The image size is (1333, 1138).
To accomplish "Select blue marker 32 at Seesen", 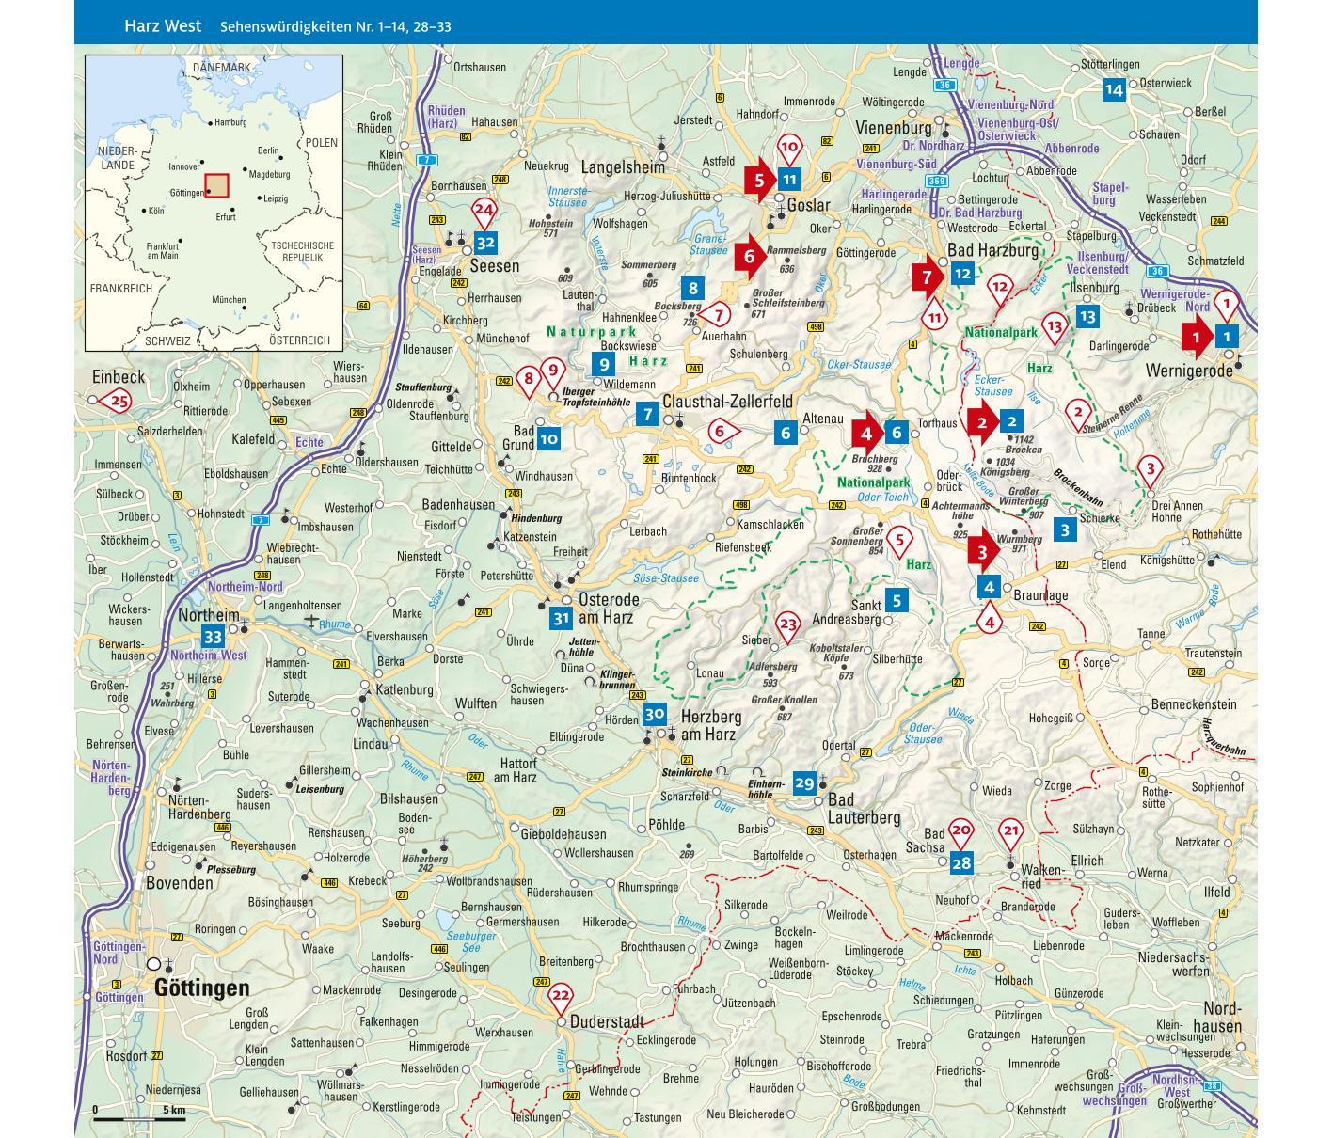I will pos(484,242).
